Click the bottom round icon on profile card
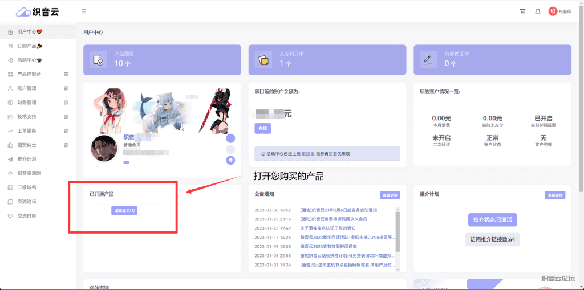Screen dimensions: 584x290 230,160
